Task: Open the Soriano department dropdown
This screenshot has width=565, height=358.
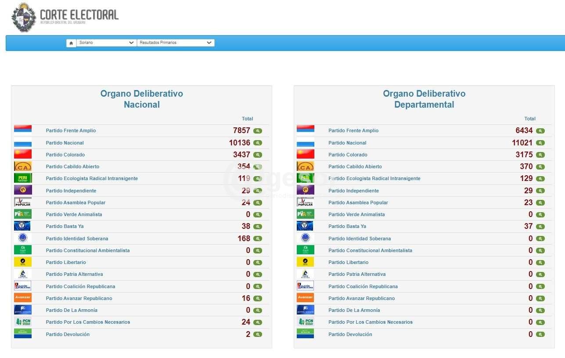Action: (106, 43)
